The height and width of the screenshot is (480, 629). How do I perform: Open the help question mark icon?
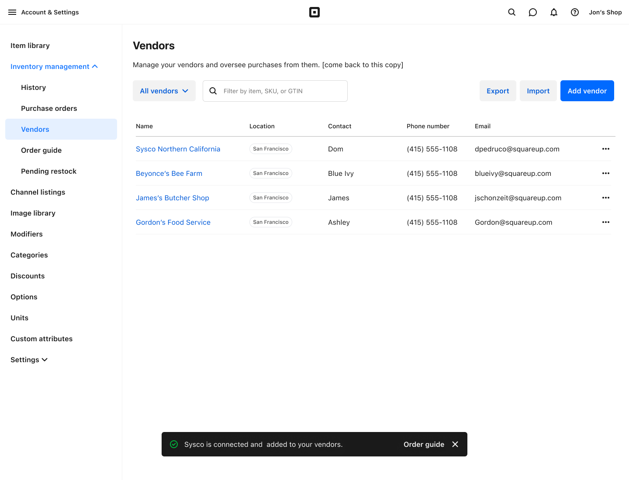pos(575,12)
